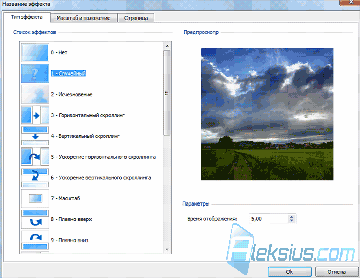Switch to the Масштаб и положение tab

coord(83,18)
